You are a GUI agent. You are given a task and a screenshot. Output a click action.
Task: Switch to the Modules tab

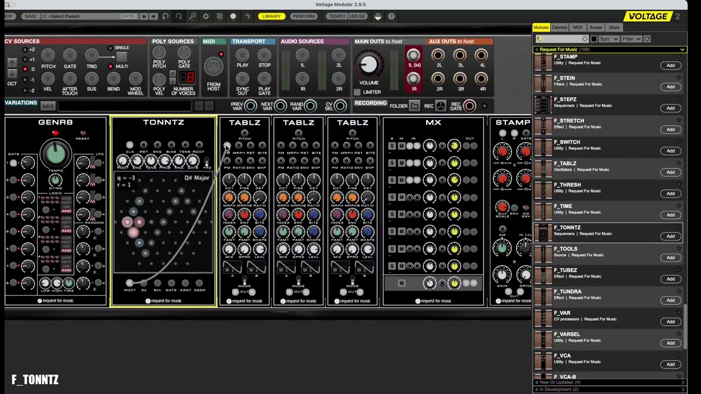[541, 27]
